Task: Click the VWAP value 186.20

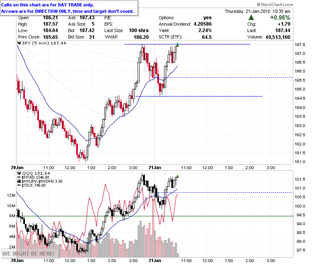Action: [141, 37]
